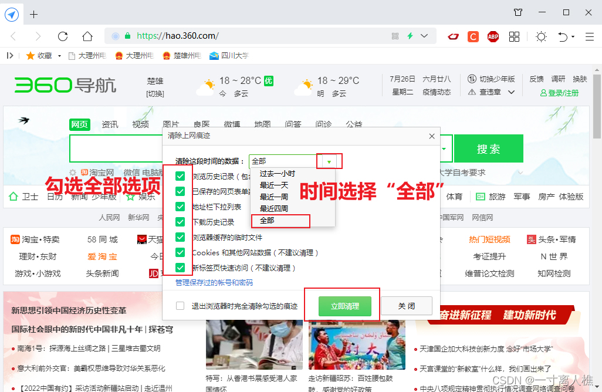Open 管理保存过的帐号和密码 link
This screenshot has width=602, height=392.
214,283
